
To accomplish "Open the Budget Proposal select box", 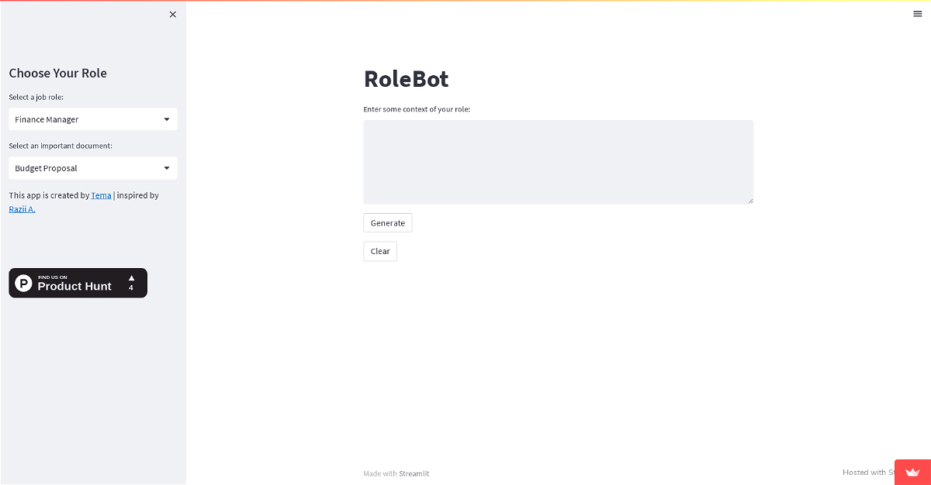I will tap(85, 168).
